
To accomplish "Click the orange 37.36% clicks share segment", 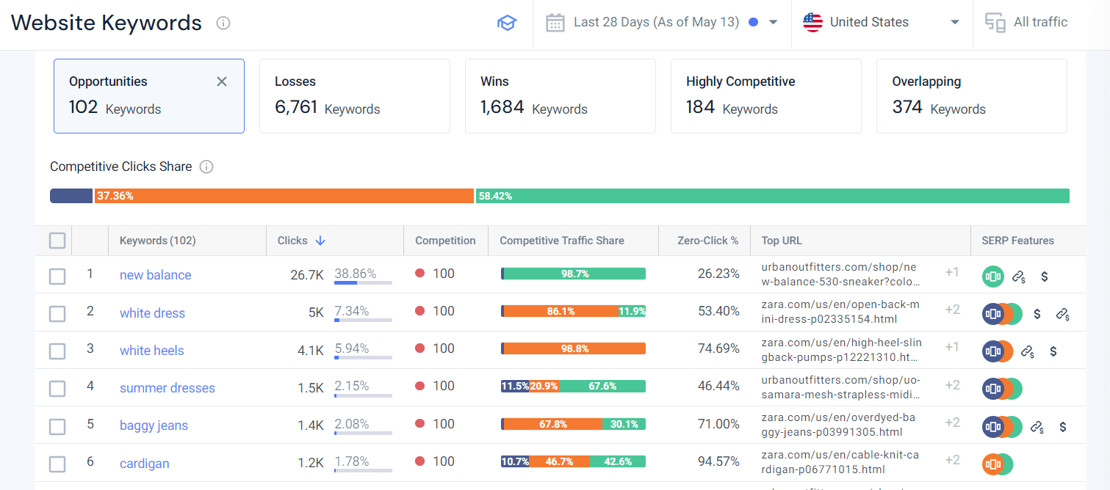I will click(x=284, y=196).
